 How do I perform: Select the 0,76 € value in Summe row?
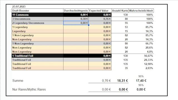106,81
